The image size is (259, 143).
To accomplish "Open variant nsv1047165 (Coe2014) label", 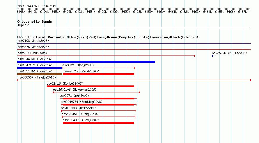I will coord(35,65).
